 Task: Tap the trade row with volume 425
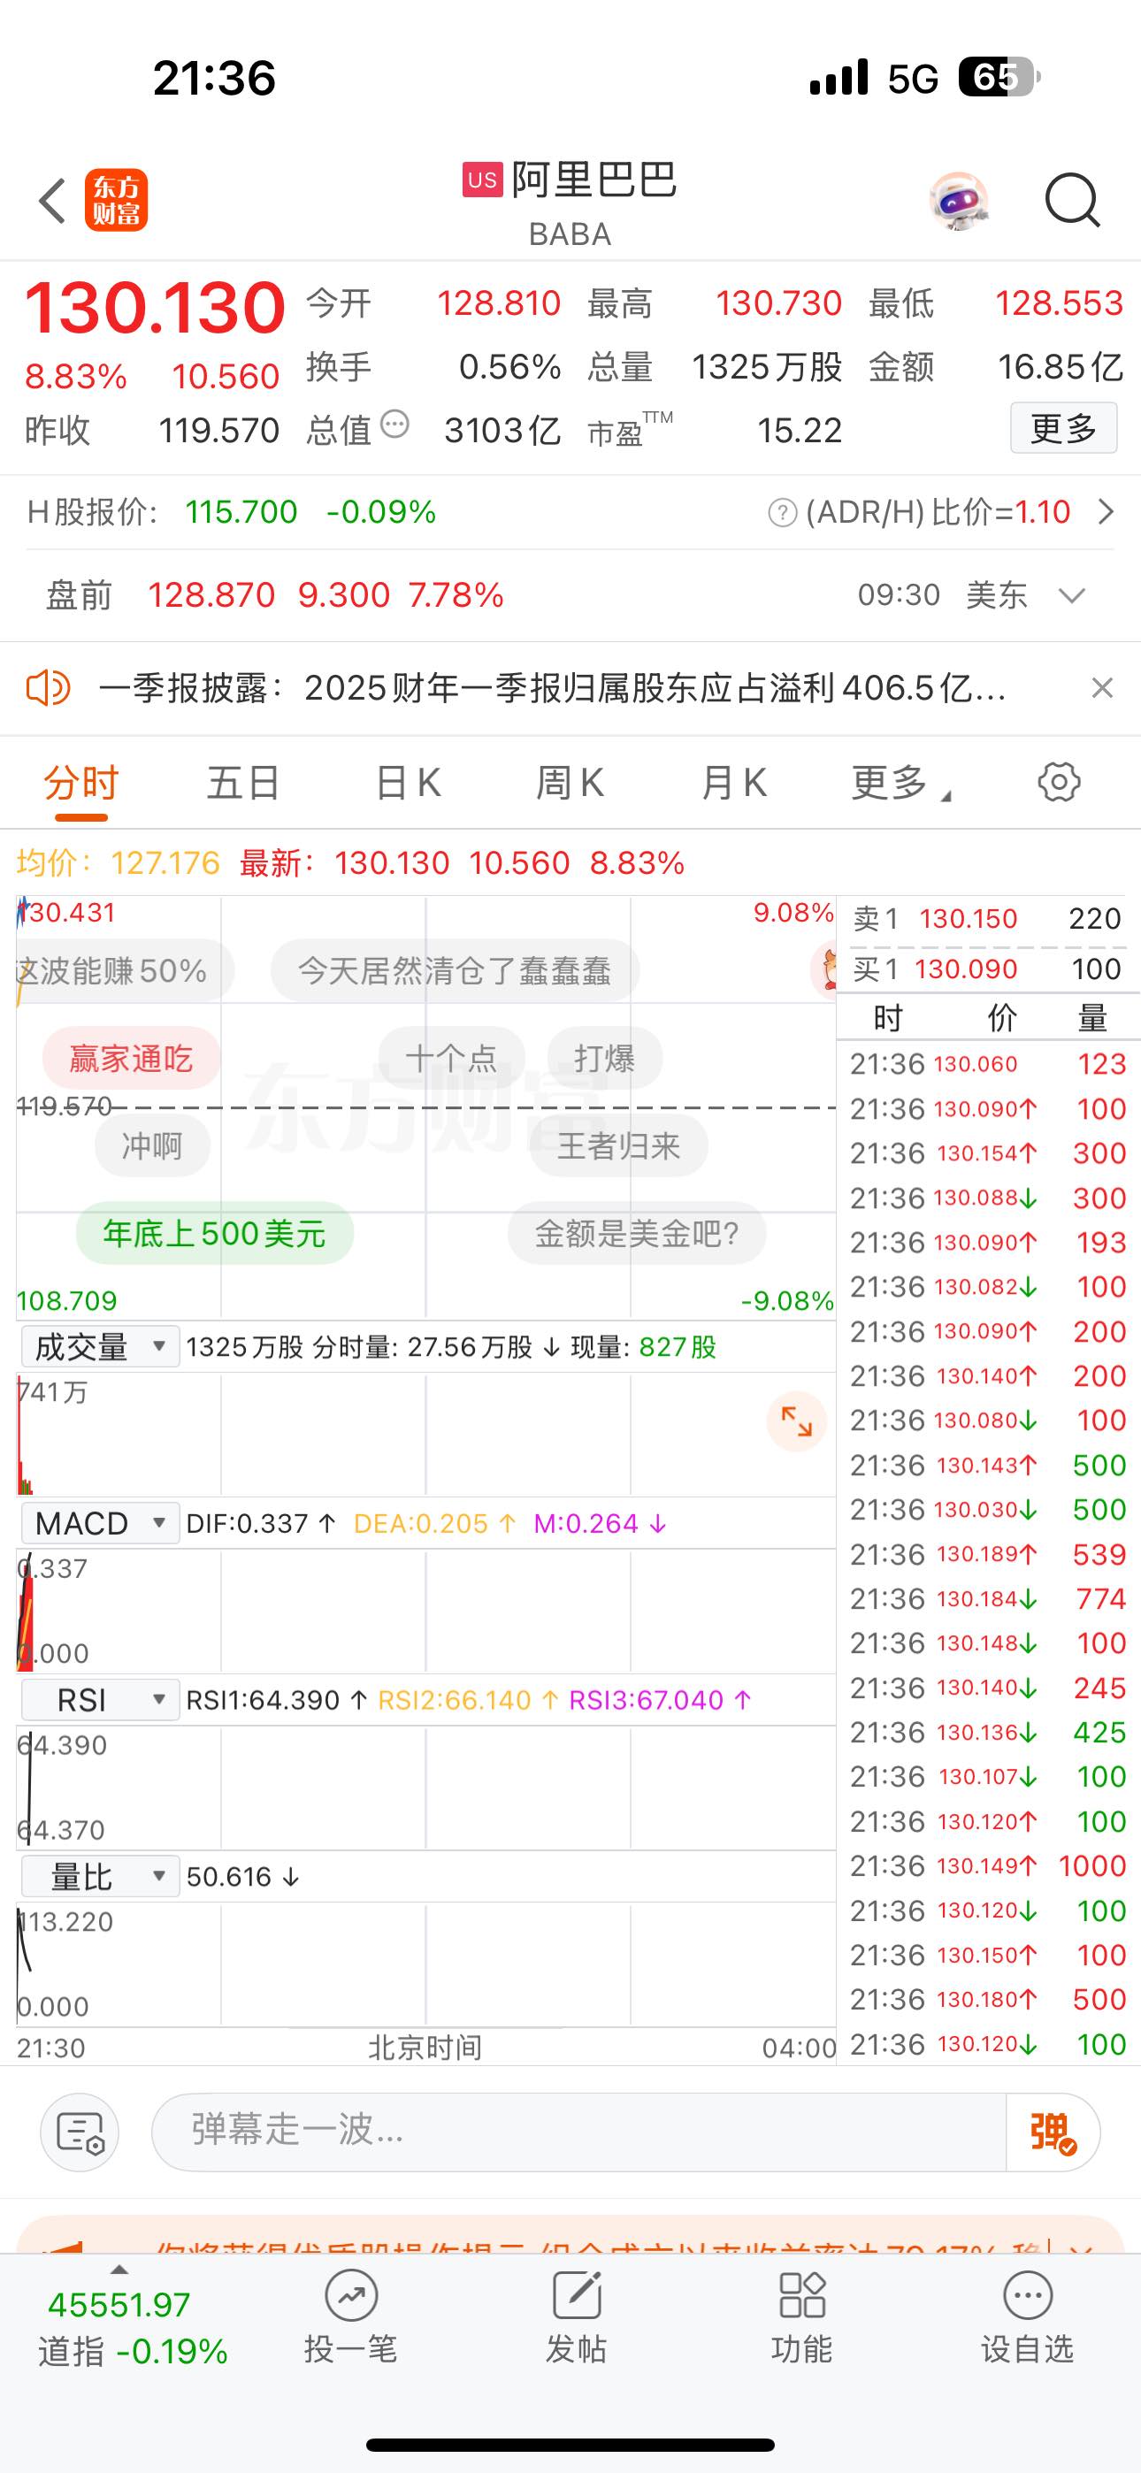pyautogui.click(x=987, y=1732)
